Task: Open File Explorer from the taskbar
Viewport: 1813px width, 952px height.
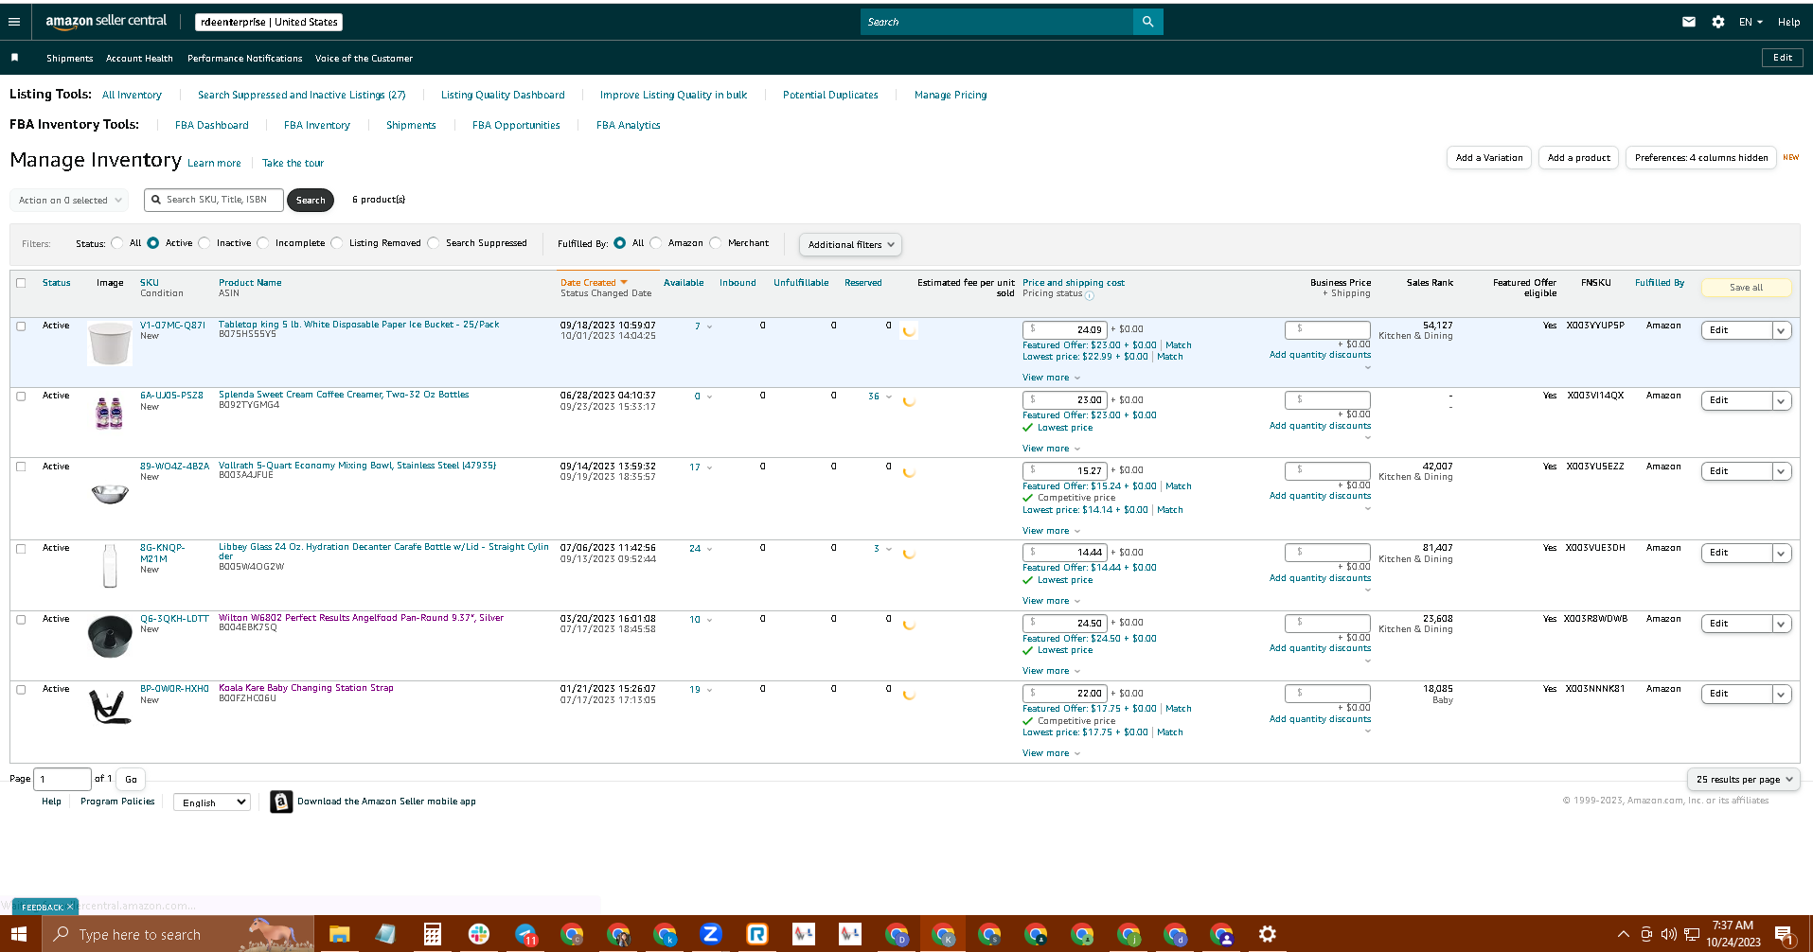Action: (x=339, y=934)
